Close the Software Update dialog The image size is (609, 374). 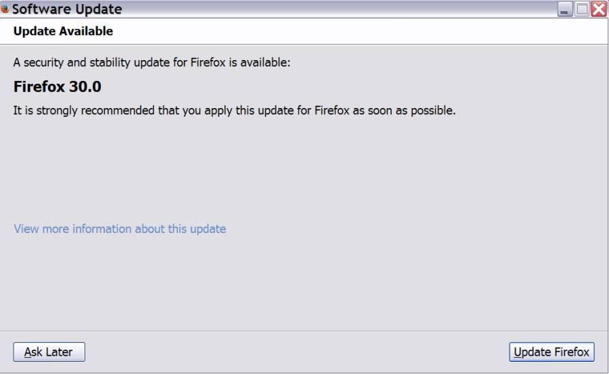pos(599,9)
